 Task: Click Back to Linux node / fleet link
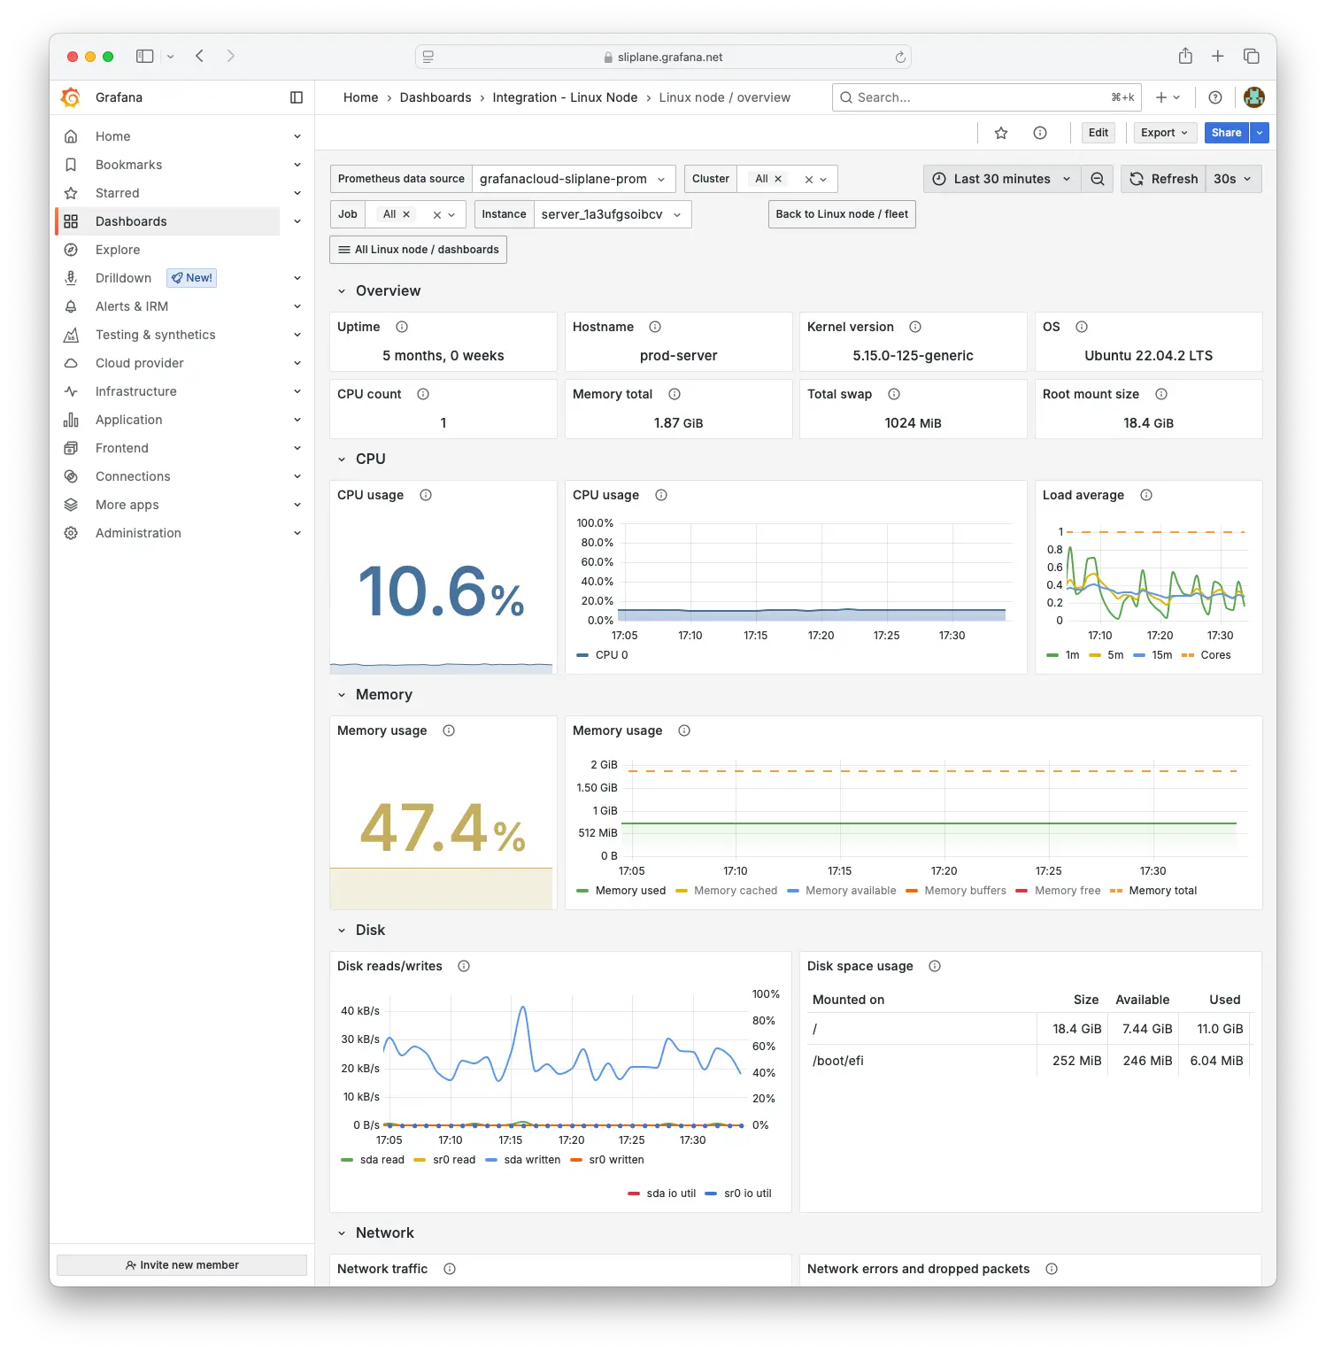[842, 214]
